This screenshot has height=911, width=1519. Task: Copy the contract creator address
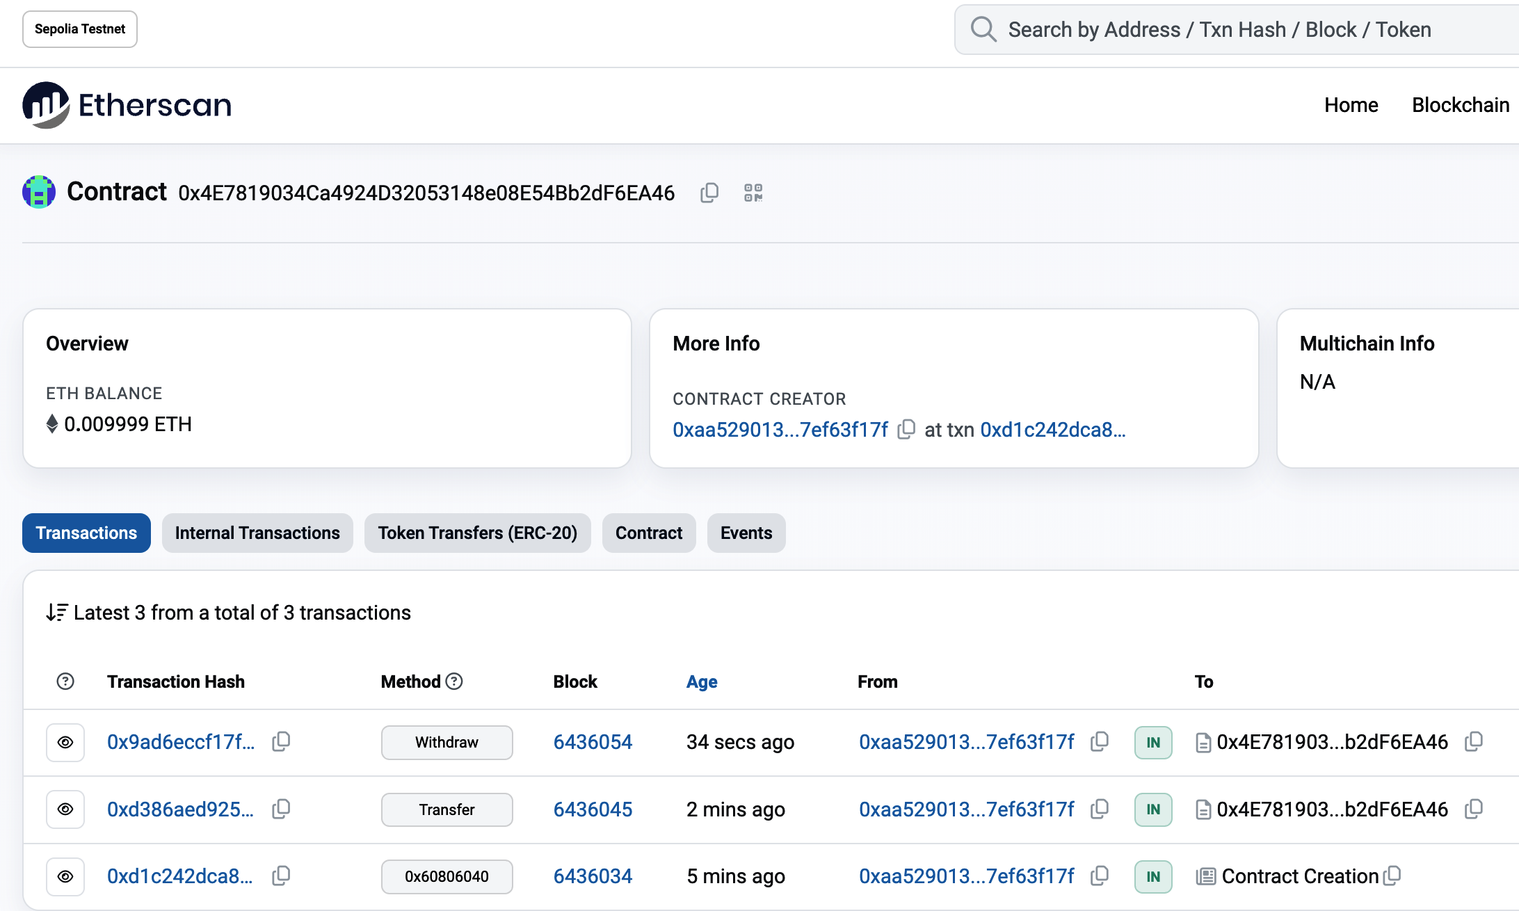pos(906,430)
